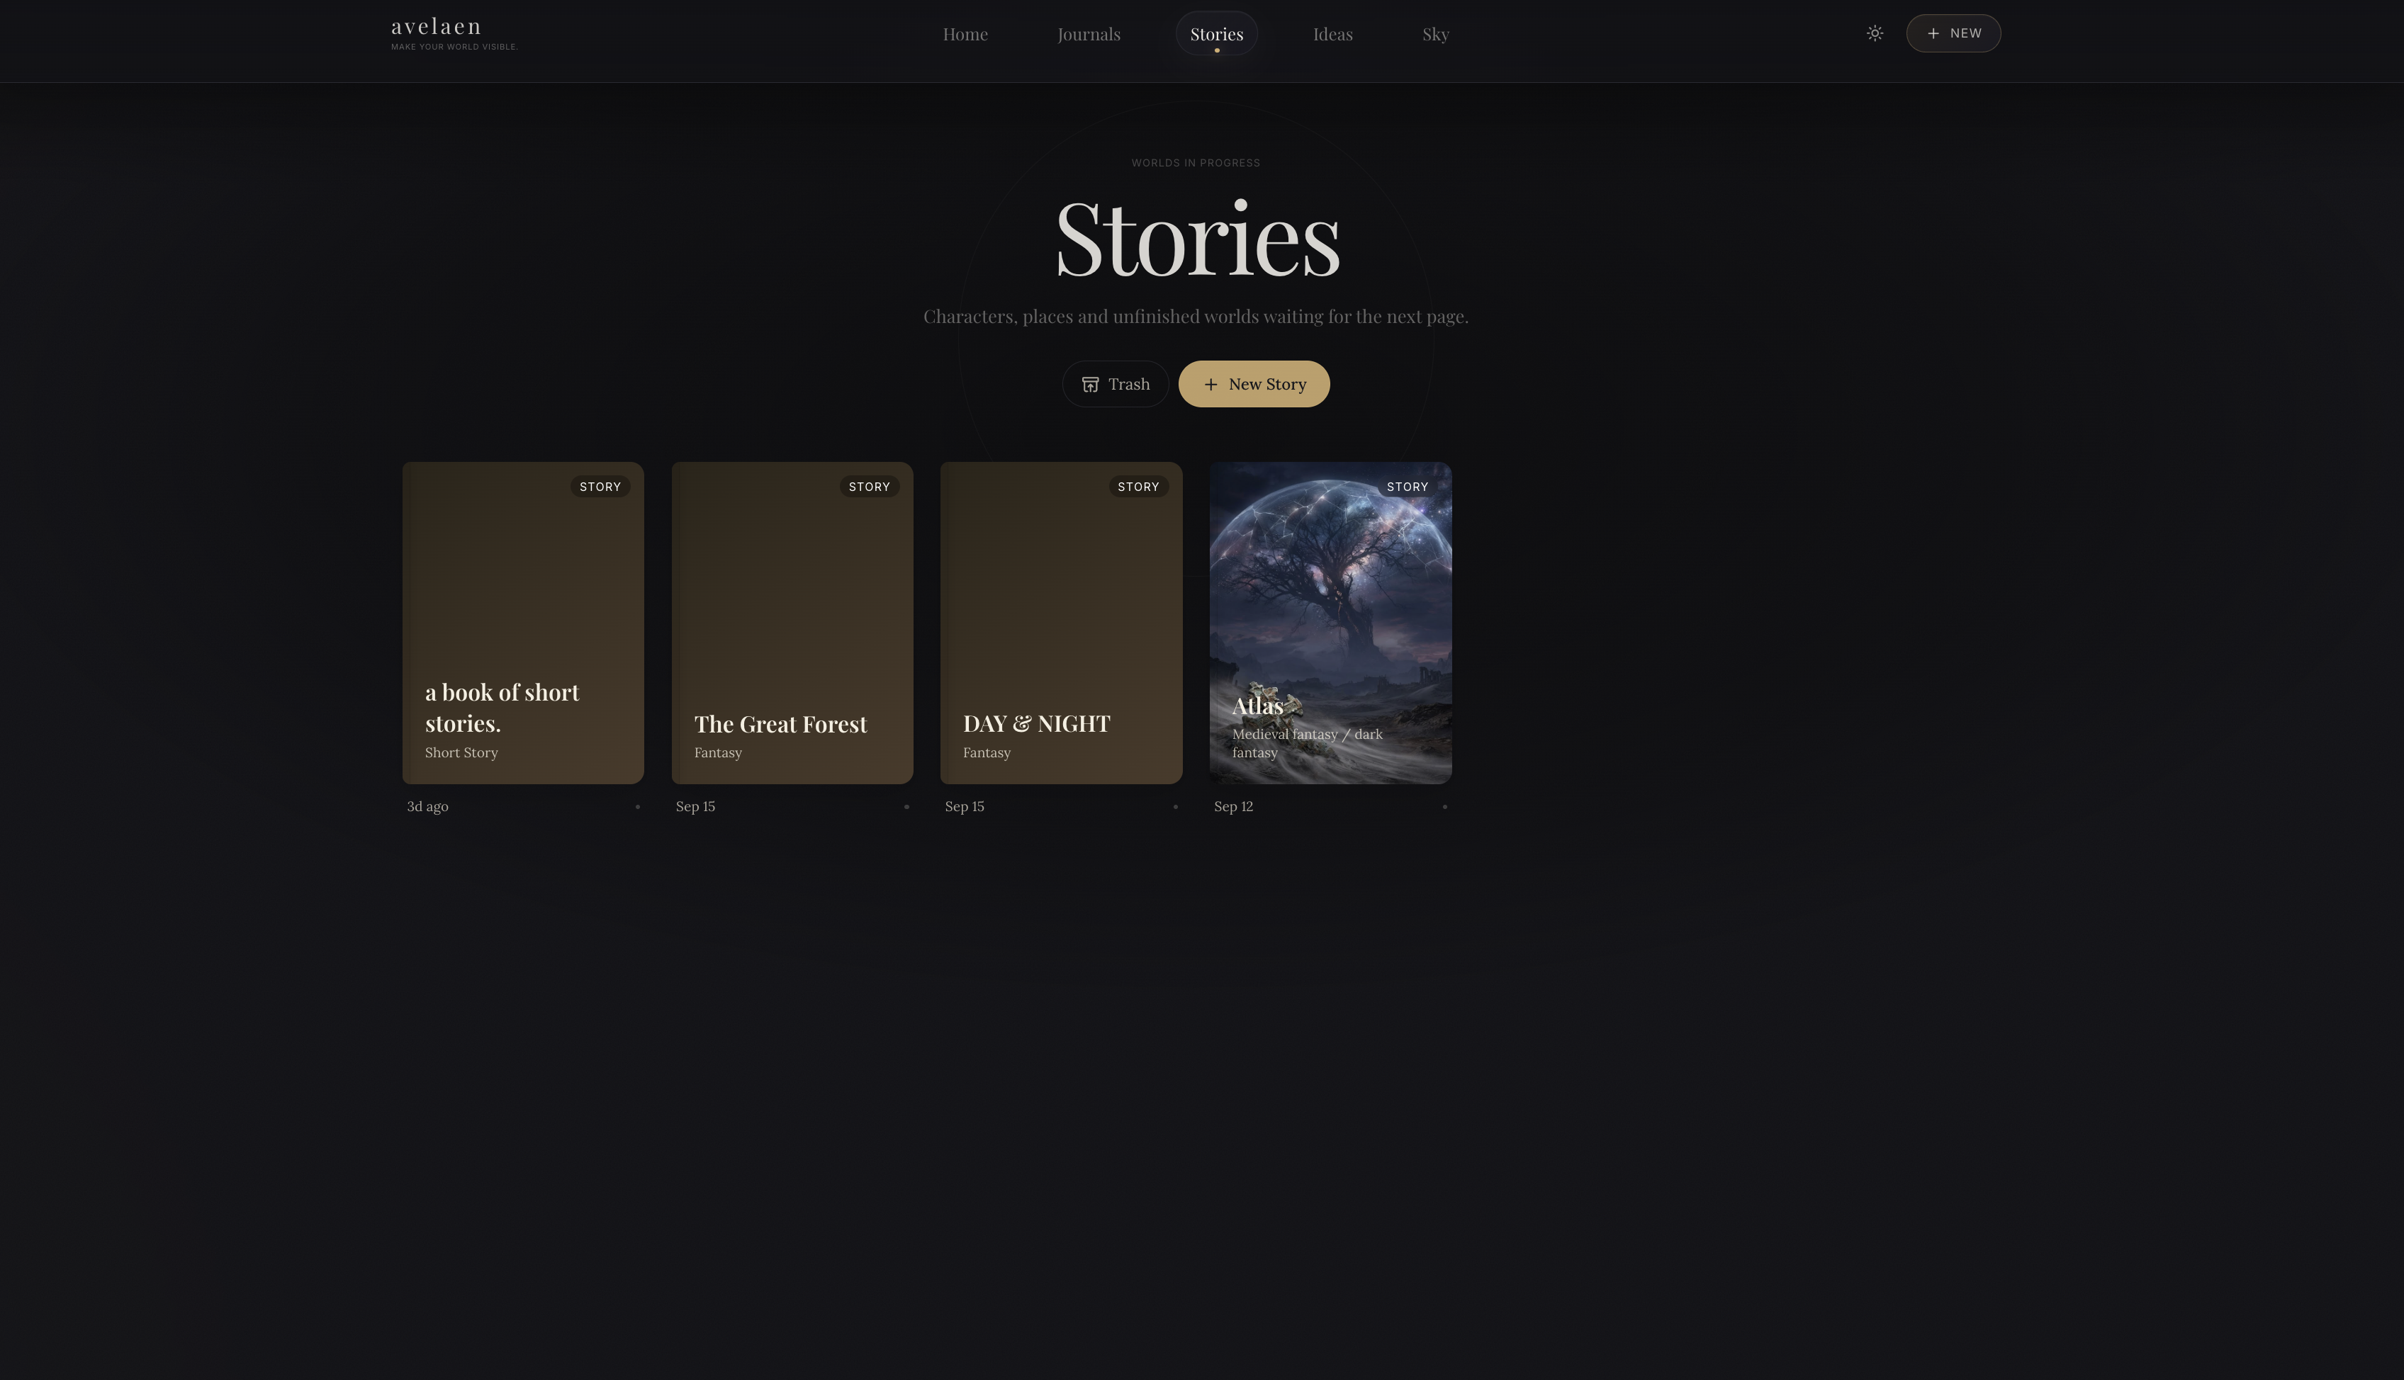
Task: Open 'a book of short stories.' card
Action: tap(523, 623)
